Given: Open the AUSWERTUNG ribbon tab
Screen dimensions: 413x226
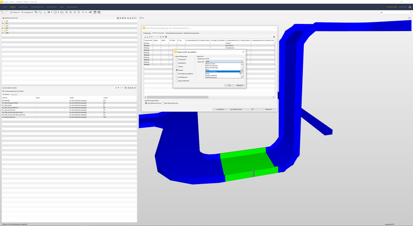Looking at the screenshot, I should click(52, 7).
